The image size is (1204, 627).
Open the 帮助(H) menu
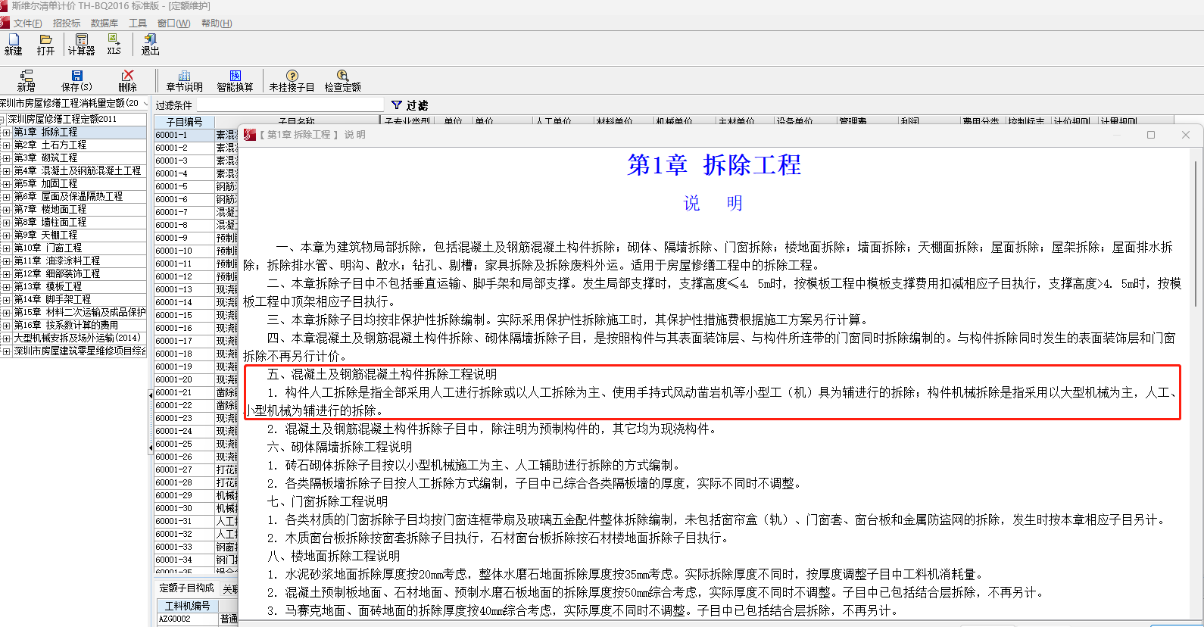pyautogui.click(x=217, y=23)
